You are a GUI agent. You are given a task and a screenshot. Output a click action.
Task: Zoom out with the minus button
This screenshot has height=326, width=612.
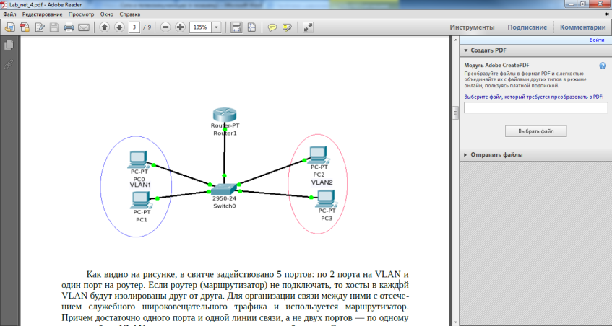click(165, 27)
